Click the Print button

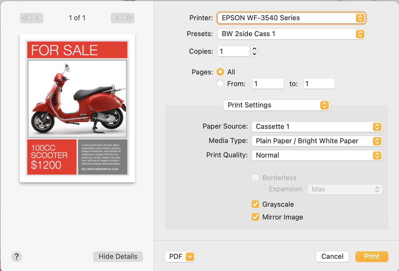pos(372,257)
